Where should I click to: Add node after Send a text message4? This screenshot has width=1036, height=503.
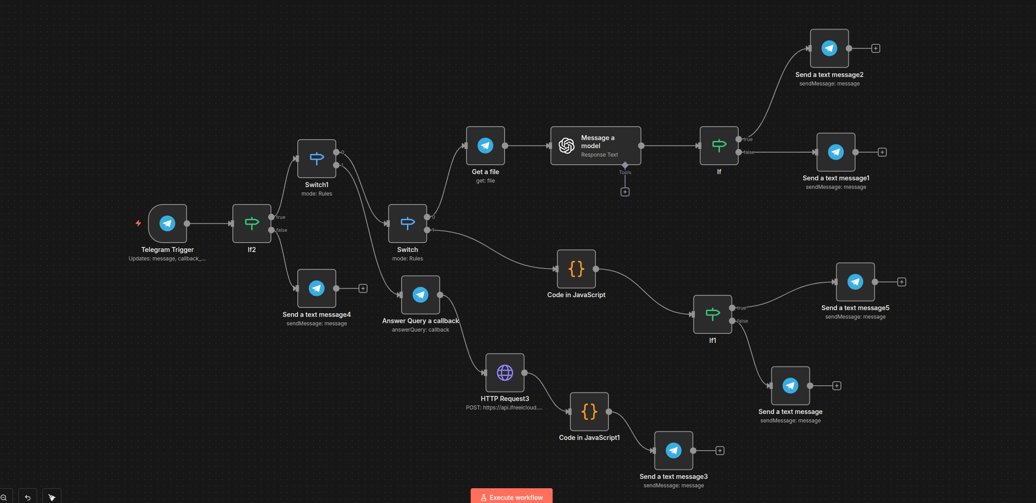tap(363, 289)
